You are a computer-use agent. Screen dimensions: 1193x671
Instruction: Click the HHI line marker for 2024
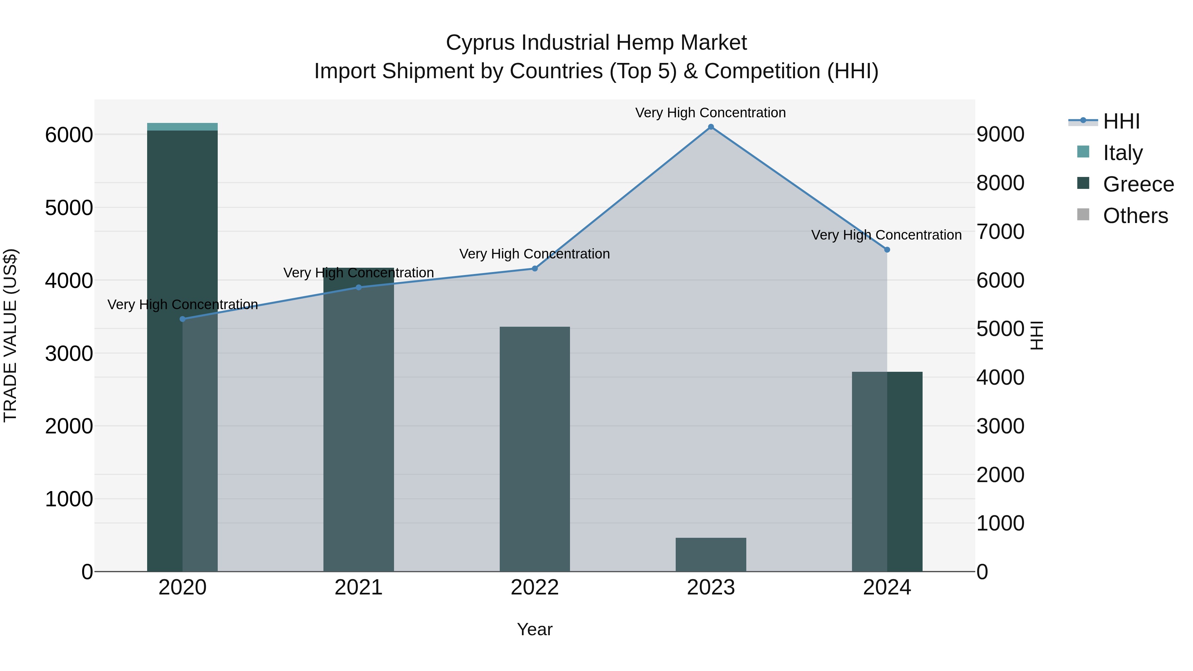(x=887, y=250)
